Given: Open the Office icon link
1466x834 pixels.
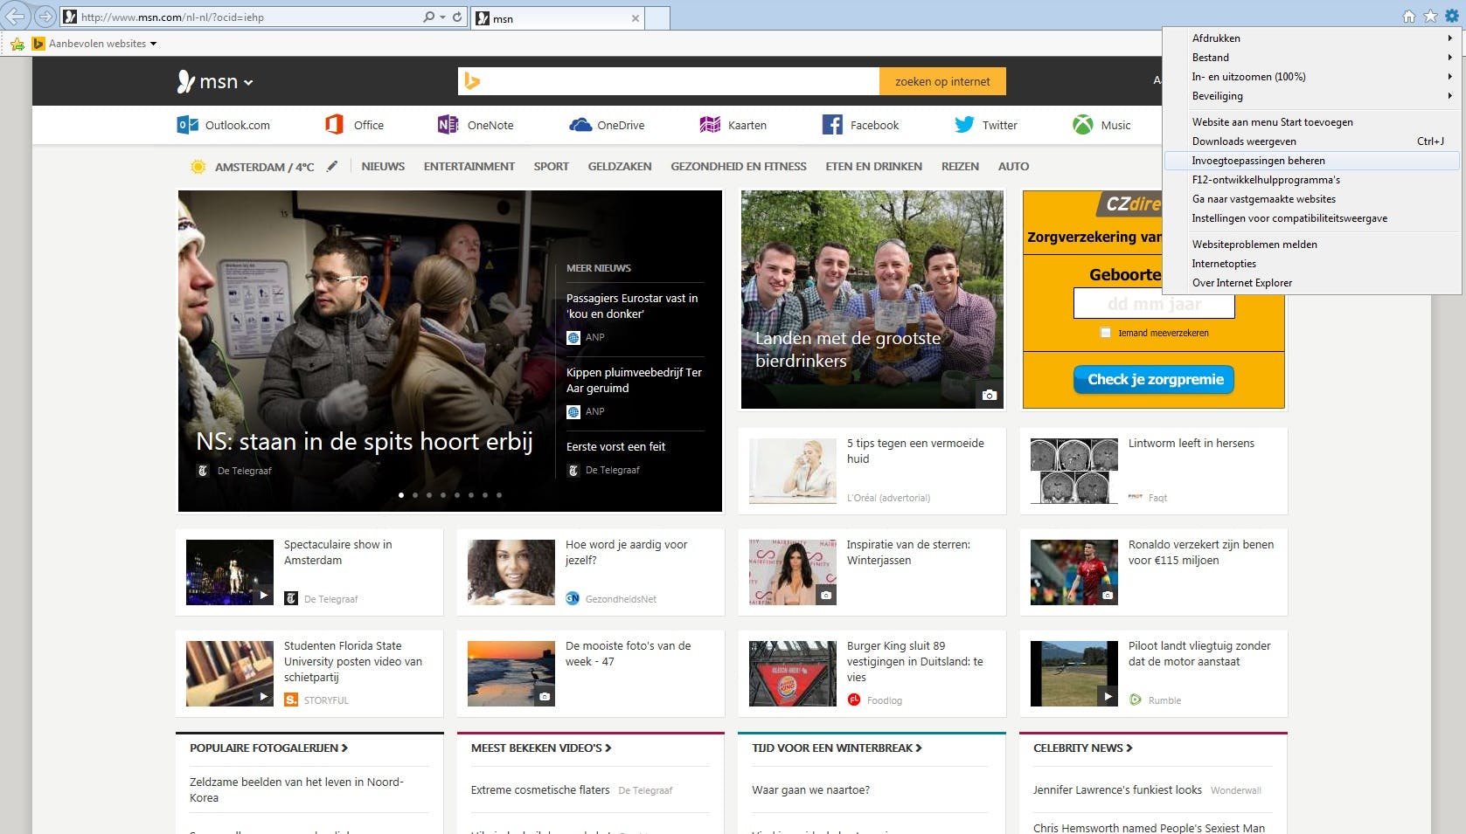Looking at the screenshot, I should click(x=334, y=125).
